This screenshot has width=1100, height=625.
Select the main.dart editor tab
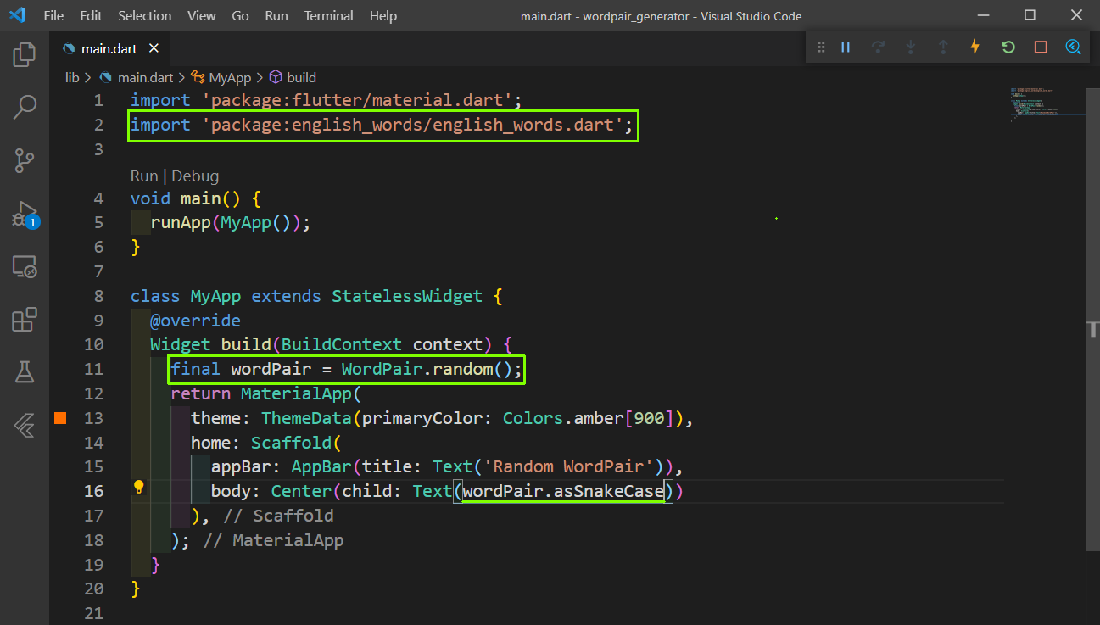click(109, 49)
